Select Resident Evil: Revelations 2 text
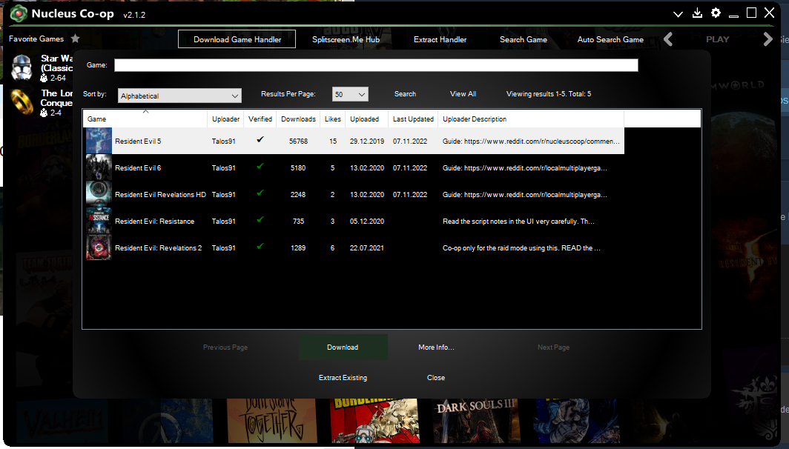Viewport: 789px width, 449px height. tap(159, 248)
